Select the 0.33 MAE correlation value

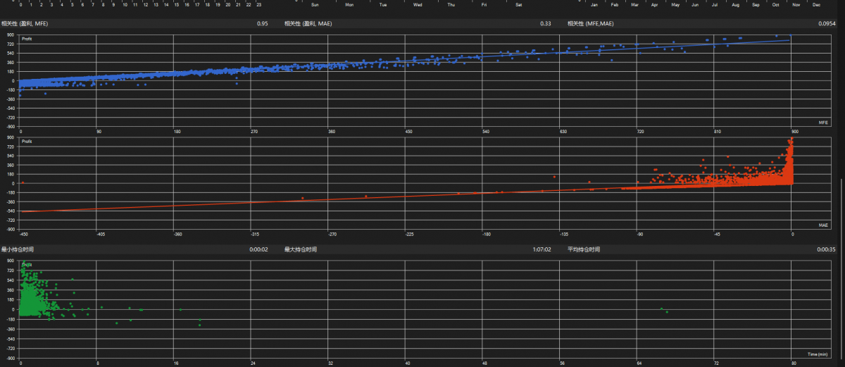(x=546, y=24)
